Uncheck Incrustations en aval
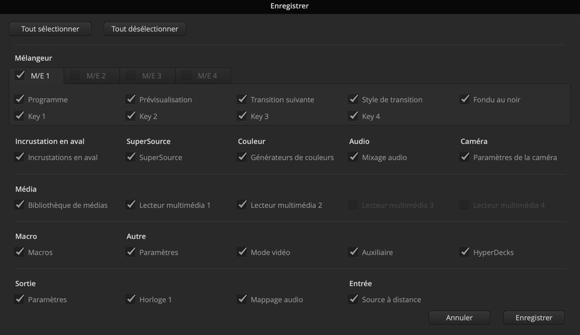This screenshot has height=335, width=580. [20, 157]
